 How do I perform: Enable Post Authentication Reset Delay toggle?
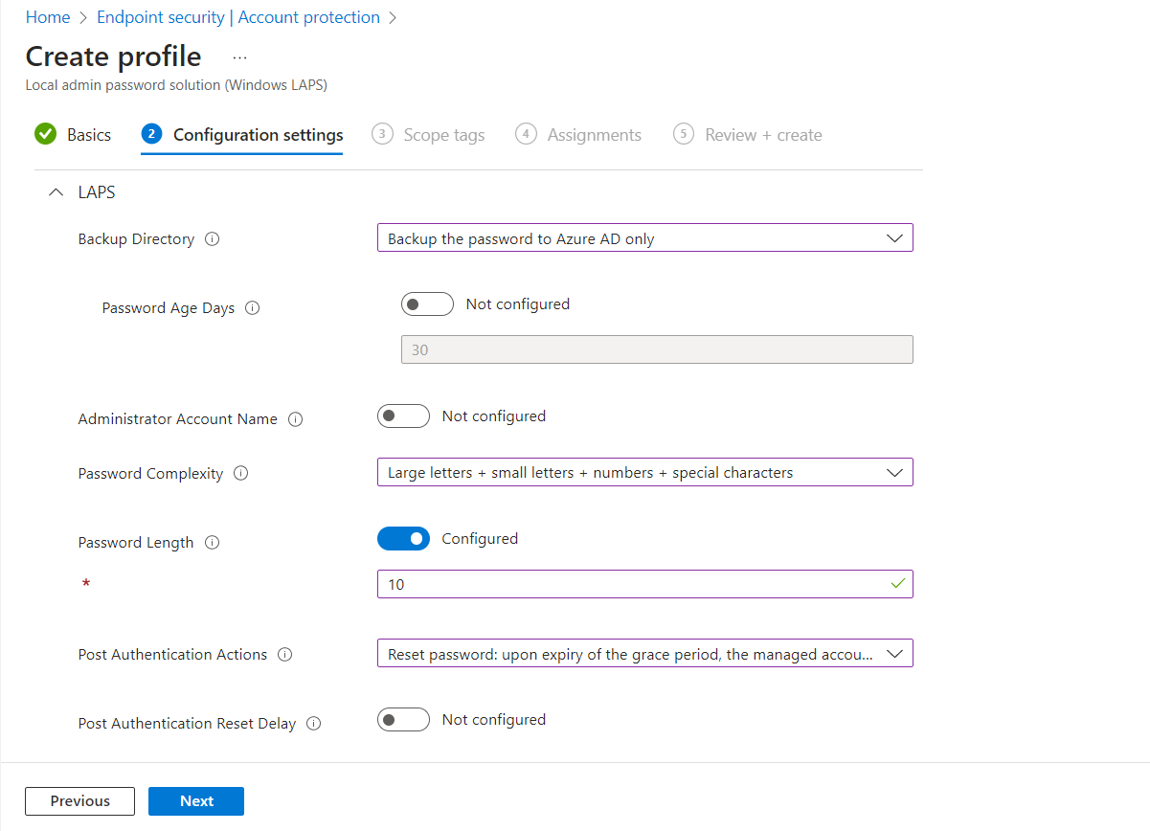[403, 720]
